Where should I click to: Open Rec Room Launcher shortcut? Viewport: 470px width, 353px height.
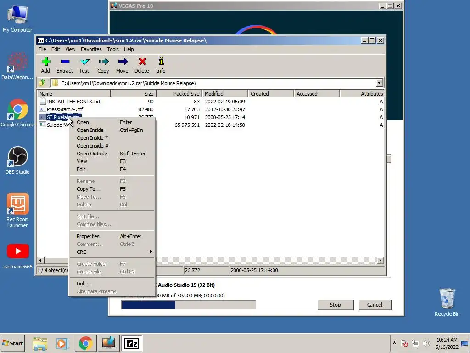(17, 210)
